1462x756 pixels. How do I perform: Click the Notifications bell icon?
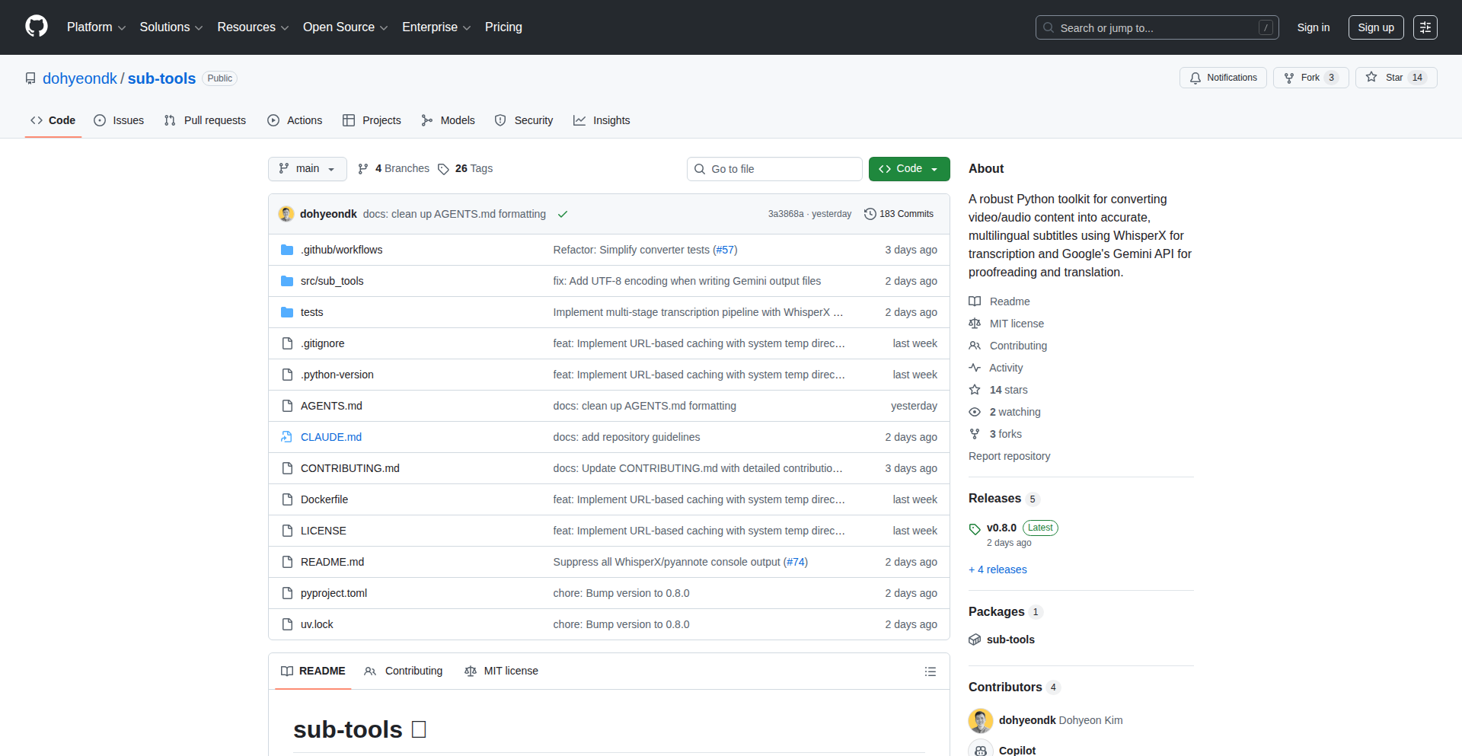(1195, 77)
